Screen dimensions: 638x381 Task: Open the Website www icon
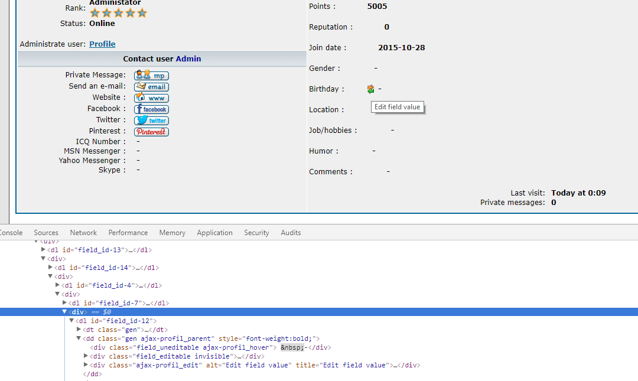151,97
